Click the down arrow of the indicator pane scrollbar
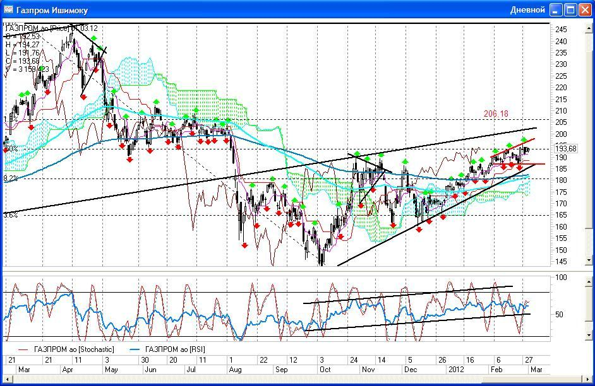 [589, 336]
